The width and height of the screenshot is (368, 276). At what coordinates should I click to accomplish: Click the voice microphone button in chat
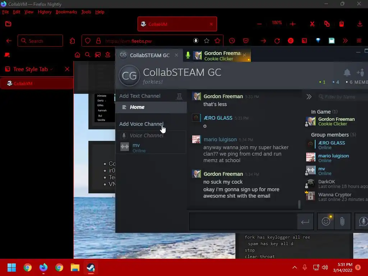363,221
